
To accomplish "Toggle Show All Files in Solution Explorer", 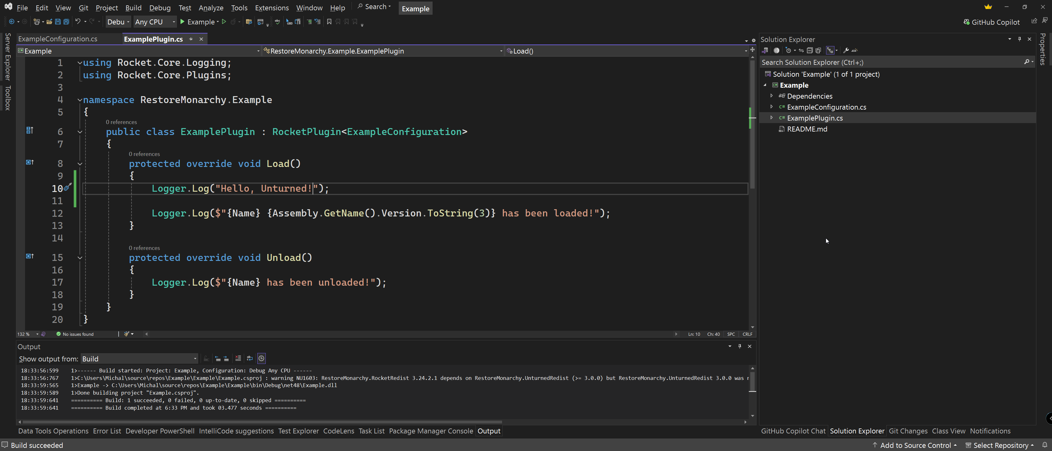I will coord(818,50).
